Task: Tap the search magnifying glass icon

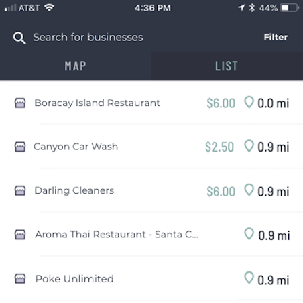Action: coord(19,38)
